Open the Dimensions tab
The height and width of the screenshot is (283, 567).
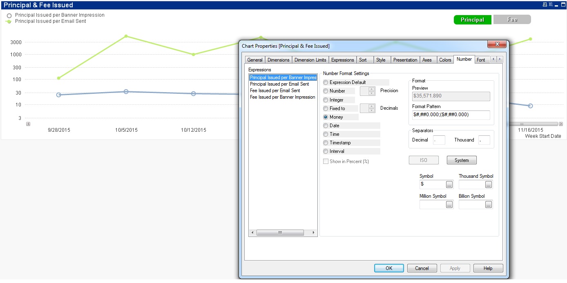point(278,60)
